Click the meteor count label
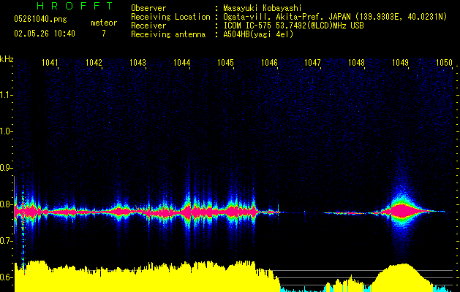Image resolution: width=460 pixels, height=292 pixels. (x=104, y=23)
